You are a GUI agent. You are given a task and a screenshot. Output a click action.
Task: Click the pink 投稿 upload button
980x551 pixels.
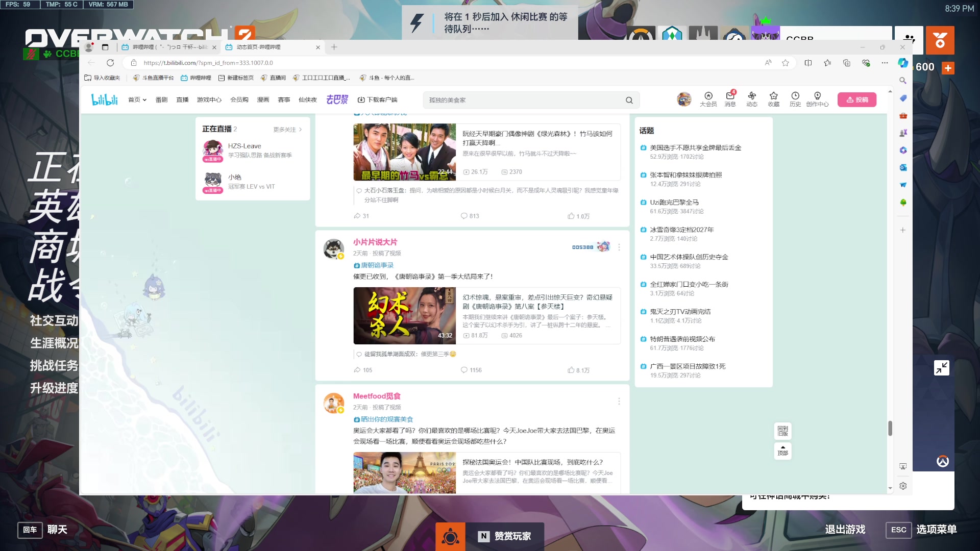[x=857, y=99]
